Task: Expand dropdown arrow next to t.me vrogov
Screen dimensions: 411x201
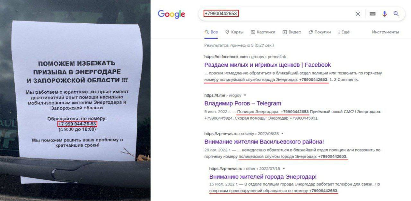Action: click(245, 96)
